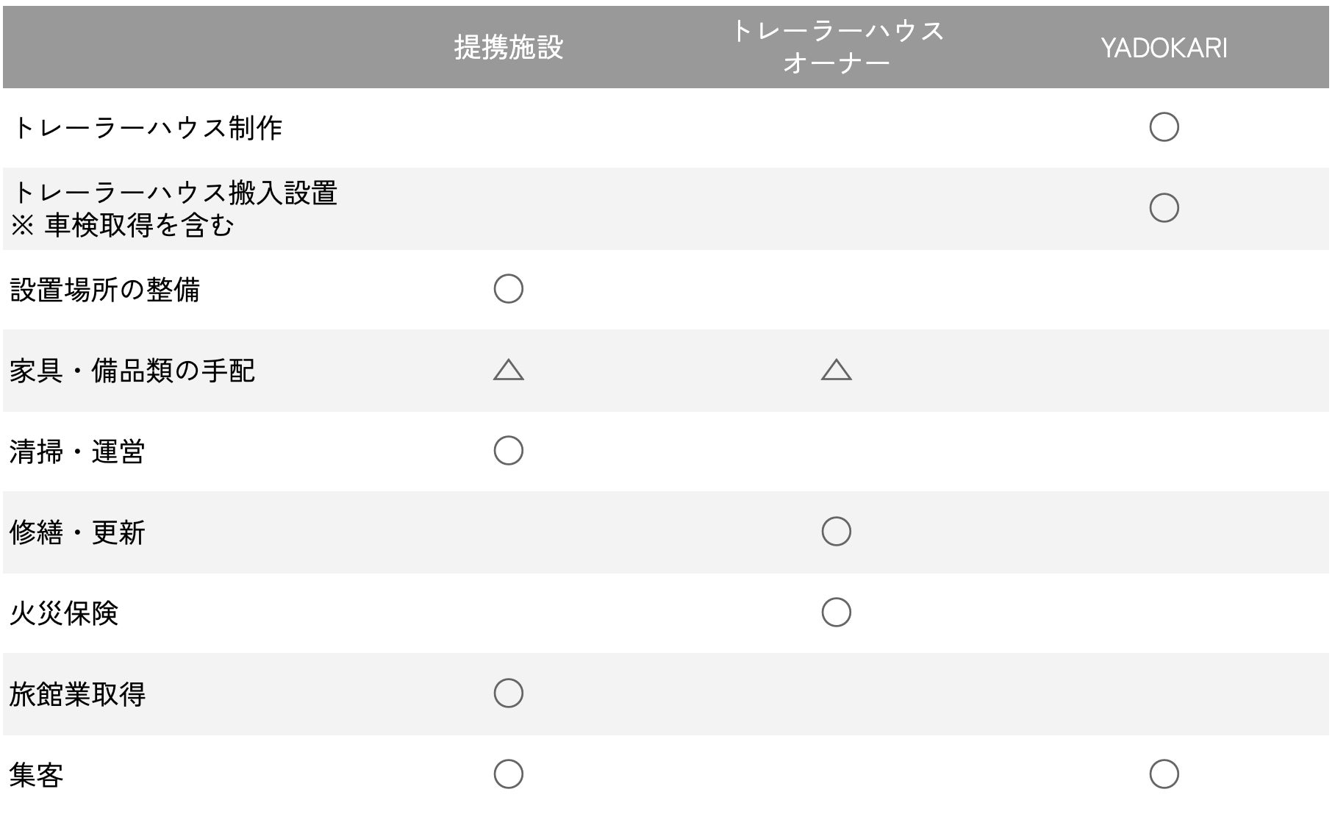Click owner circle in 火災保険 row
The height and width of the screenshot is (828, 1335).
tap(836, 613)
